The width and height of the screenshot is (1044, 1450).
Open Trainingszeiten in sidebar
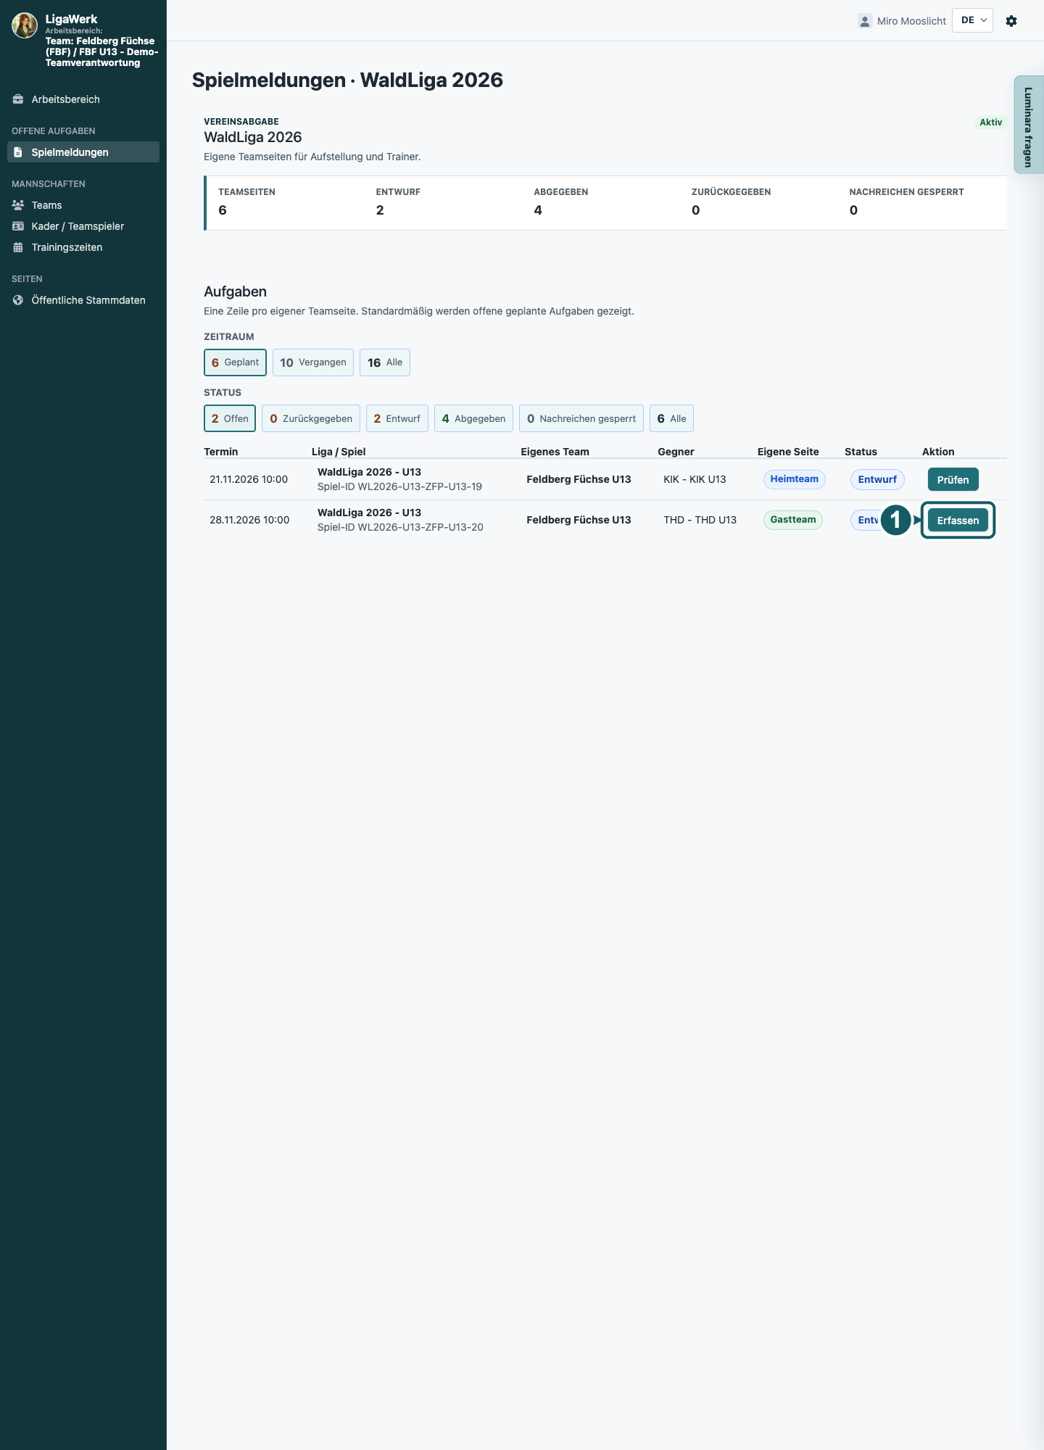click(83, 247)
